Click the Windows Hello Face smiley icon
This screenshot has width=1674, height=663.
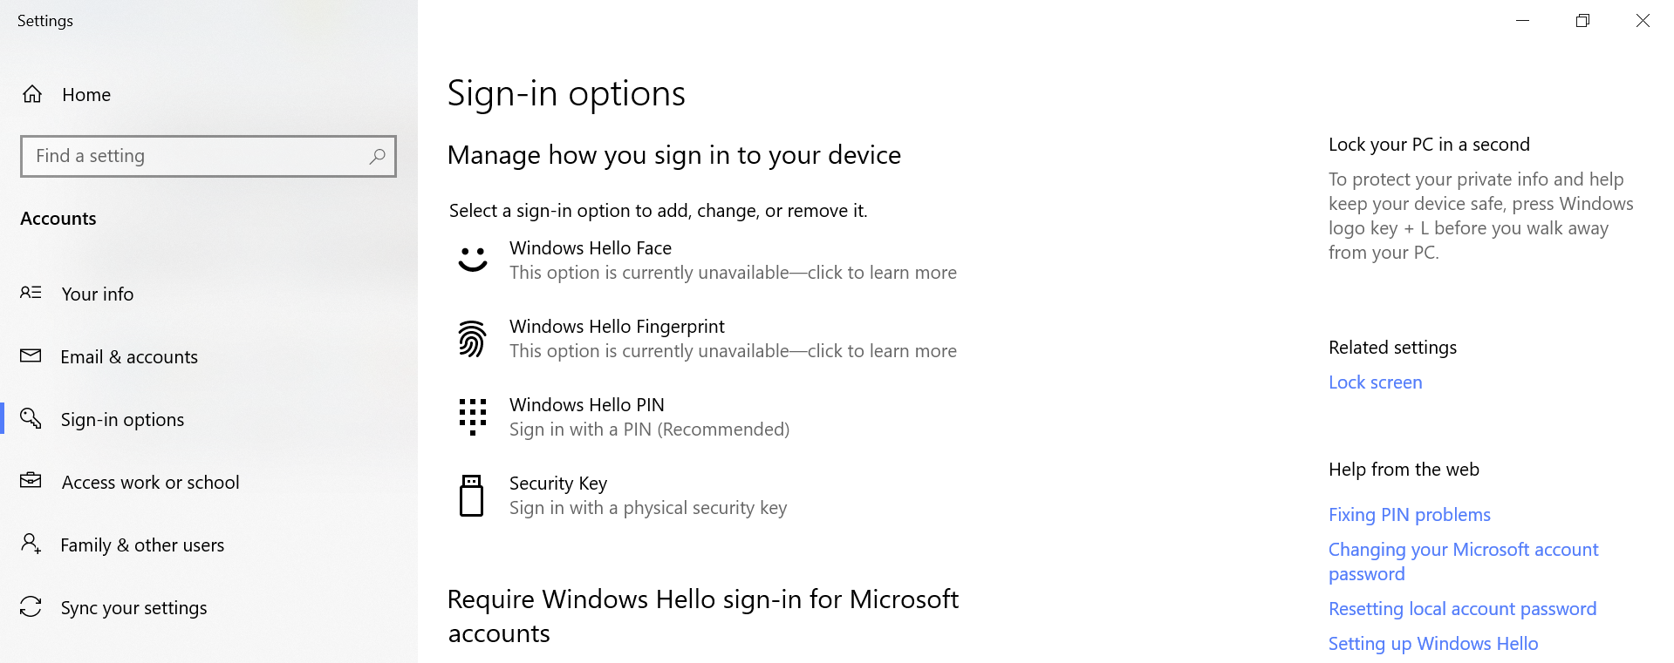pos(472,259)
